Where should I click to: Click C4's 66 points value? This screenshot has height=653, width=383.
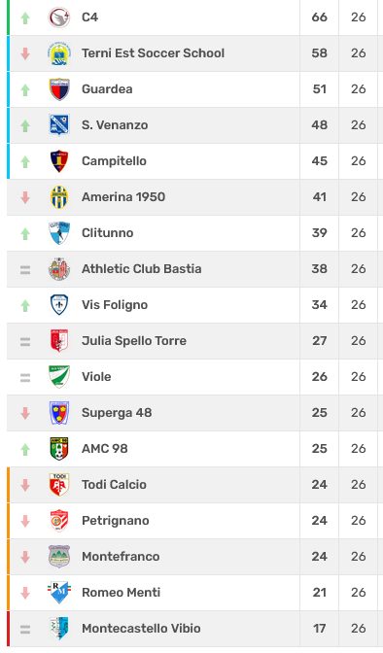319,17
